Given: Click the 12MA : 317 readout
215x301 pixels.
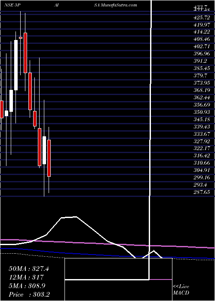Looking at the screenshot, I should [26, 277].
